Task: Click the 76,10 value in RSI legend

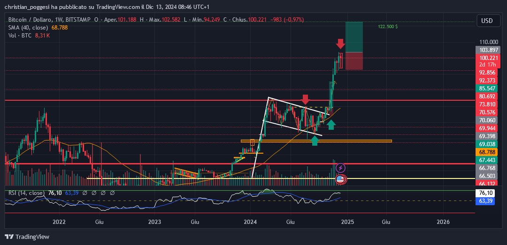Action: point(54,193)
